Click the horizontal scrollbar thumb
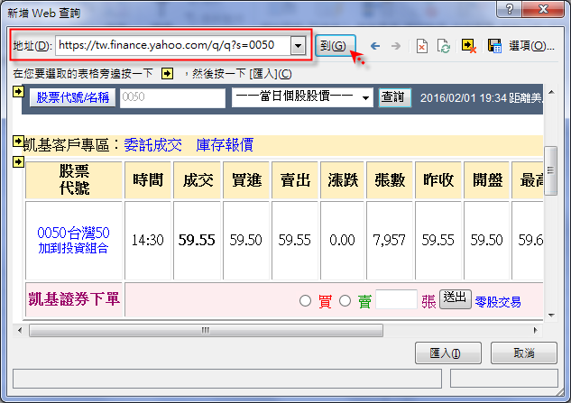 (206, 330)
